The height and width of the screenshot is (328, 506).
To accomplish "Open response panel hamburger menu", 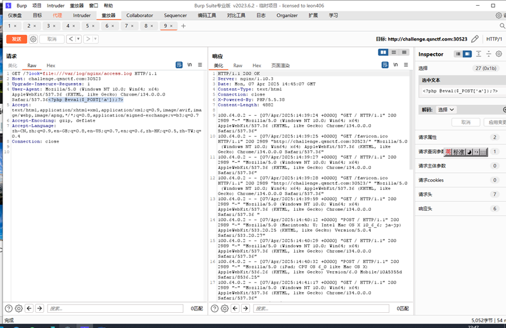I will click(x=406, y=65).
